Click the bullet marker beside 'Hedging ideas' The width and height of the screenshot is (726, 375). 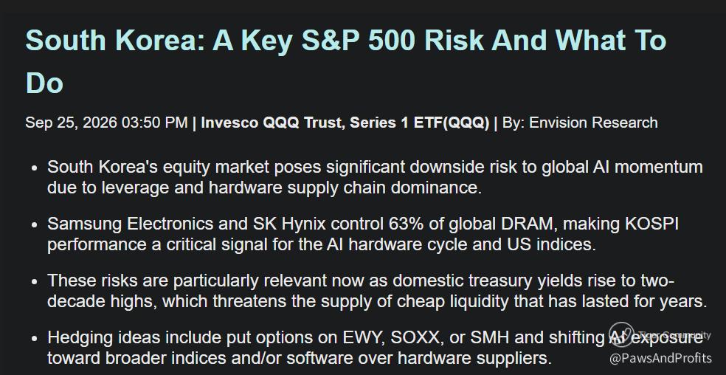(34, 339)
